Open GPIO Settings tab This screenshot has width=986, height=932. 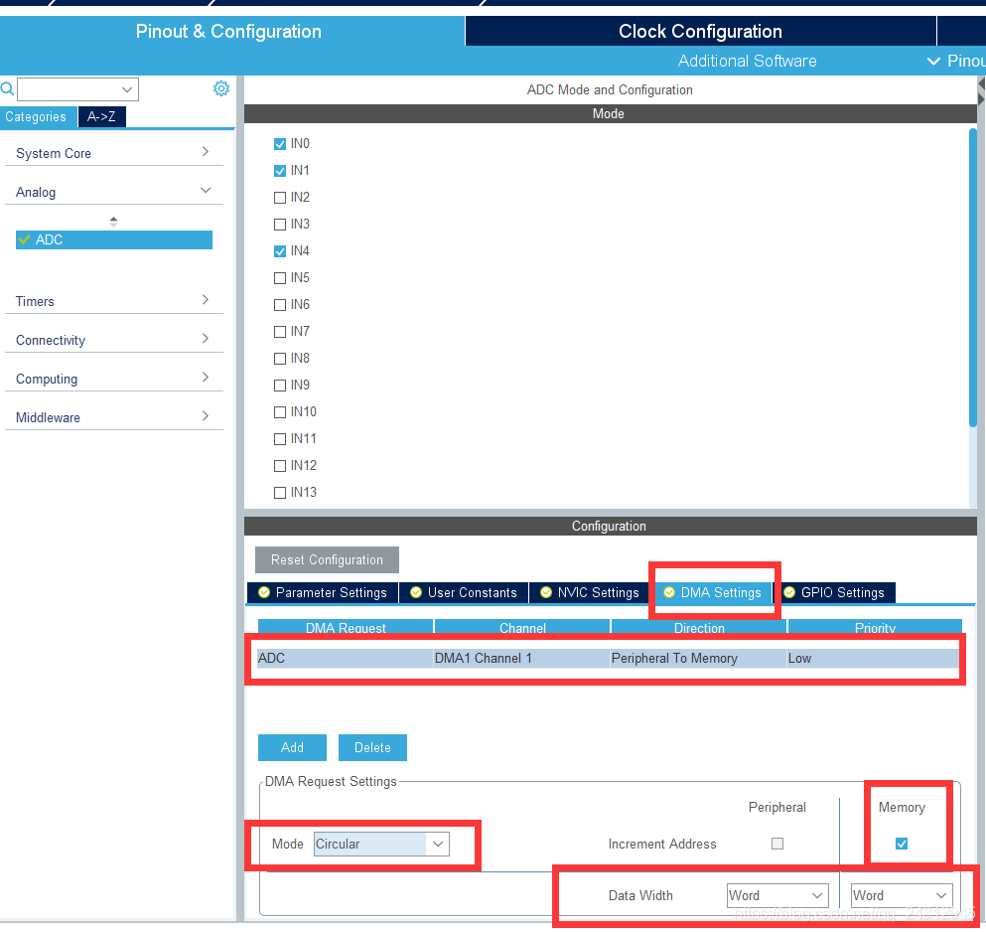pos(836,593)
